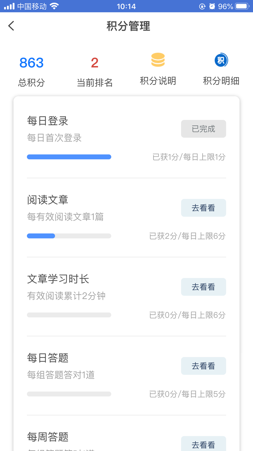Tap the rotation lock status icon
The width and height of the screenshot is (253, 451).
[202, 6]
